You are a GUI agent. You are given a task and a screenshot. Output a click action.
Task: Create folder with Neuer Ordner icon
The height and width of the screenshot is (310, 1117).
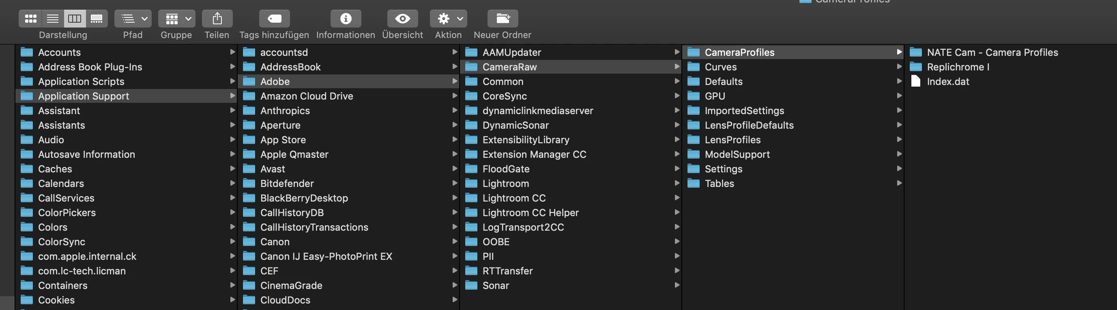pos(503,19)
